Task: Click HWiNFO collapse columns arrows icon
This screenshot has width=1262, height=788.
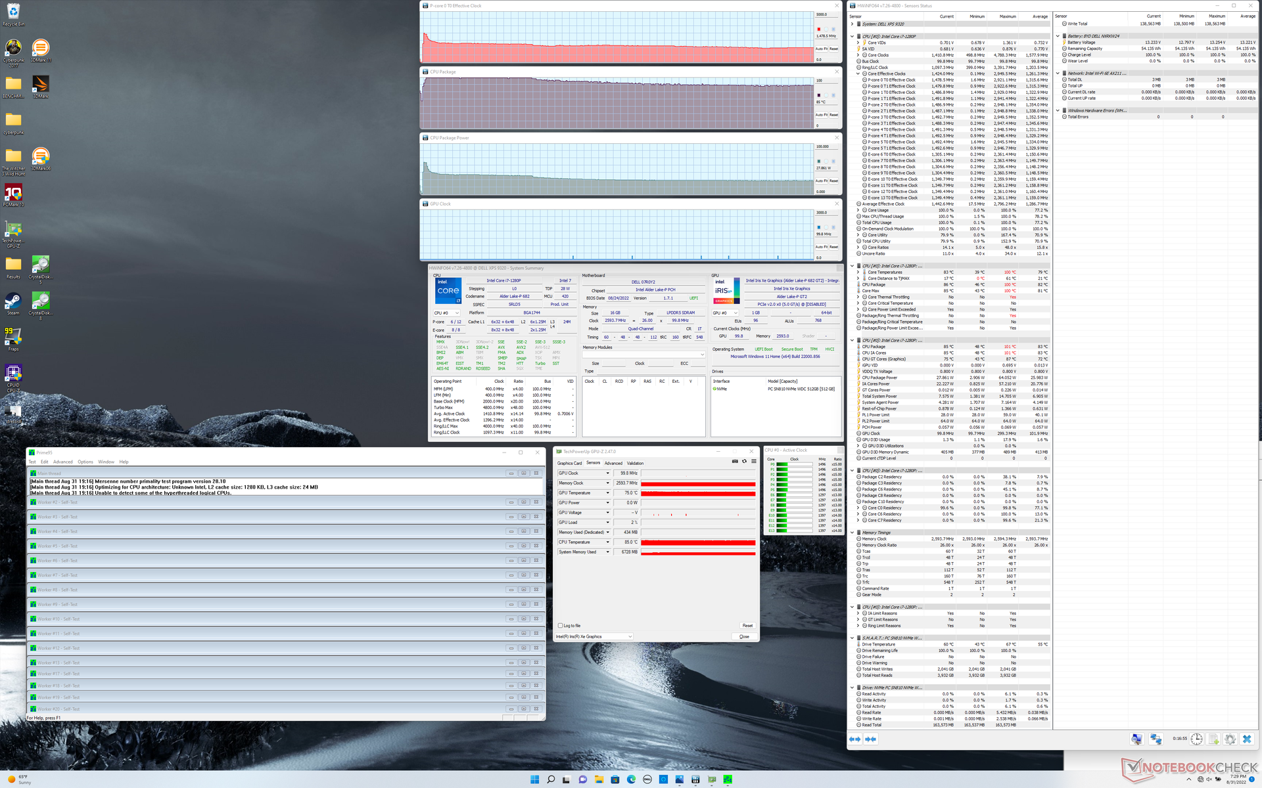Action: pyautogui.click(x=870, y=739)
